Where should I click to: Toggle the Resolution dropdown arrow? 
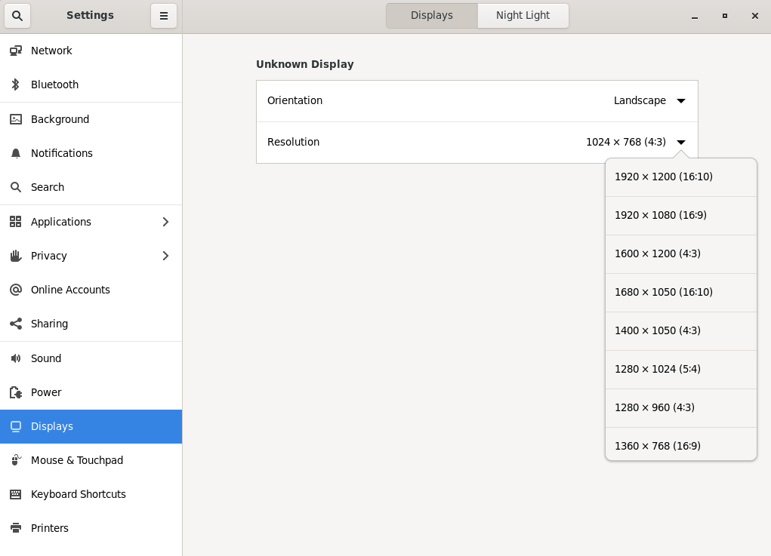click(x=680, y=142)
